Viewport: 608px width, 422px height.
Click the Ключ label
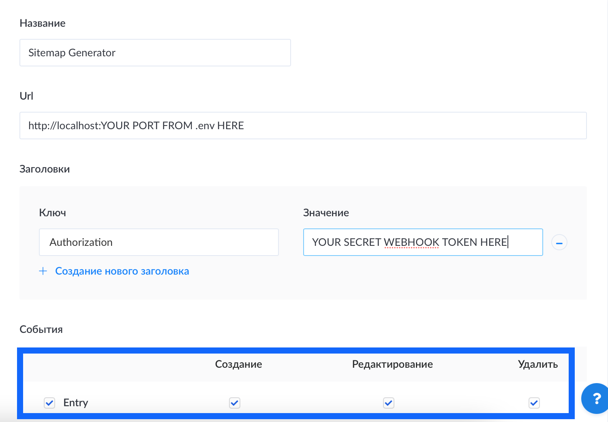52,213
